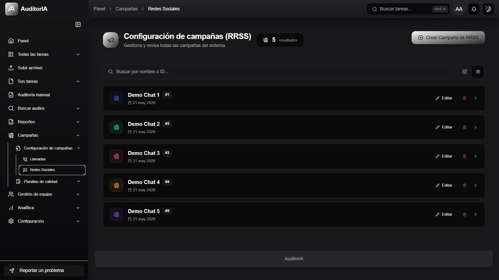Viewport: 499px width, 280px height.
Task: Delete Demo Chat 1 campaign
Action: (x=464, y=98)
